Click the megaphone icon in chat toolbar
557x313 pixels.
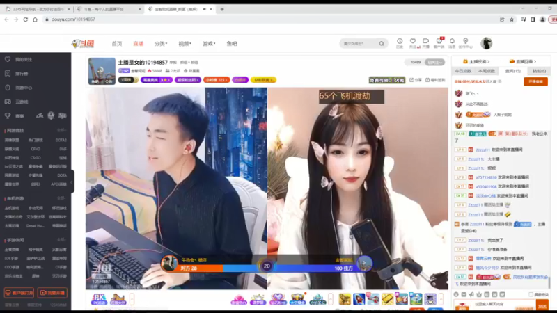pyautogui.click(x=471, y=294)
